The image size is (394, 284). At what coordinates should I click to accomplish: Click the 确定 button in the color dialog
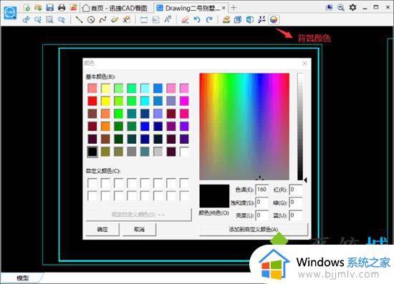click(x=102, y=230)
